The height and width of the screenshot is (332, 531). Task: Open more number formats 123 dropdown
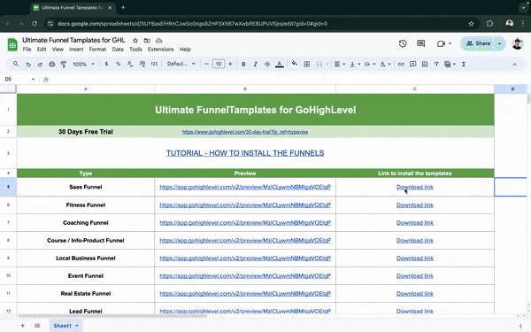pyautogui.click(x=154, y=64)
